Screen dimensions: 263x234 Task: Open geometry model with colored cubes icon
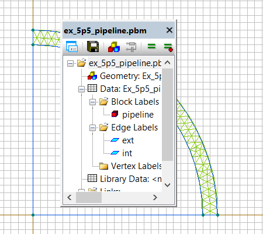coord(114,47)
